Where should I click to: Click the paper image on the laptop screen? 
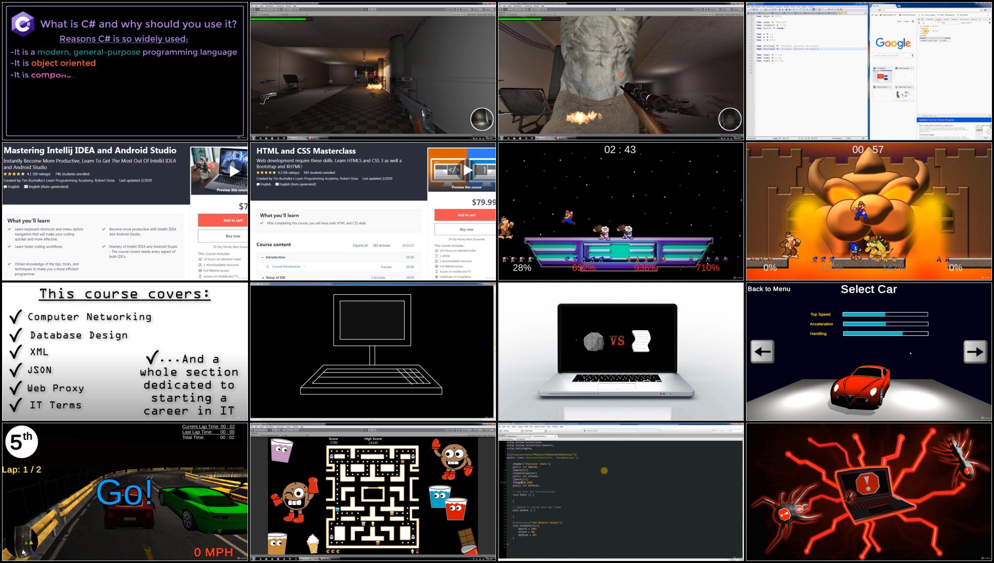click(x=641, y=341)
